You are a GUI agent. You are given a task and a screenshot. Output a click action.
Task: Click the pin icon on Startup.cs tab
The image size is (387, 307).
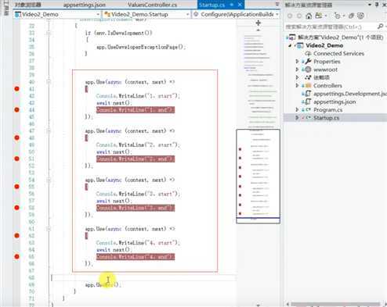point(231,5)
